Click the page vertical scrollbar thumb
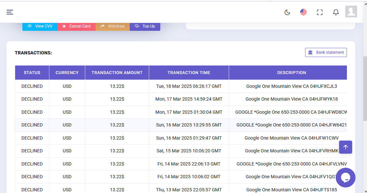 365,88
